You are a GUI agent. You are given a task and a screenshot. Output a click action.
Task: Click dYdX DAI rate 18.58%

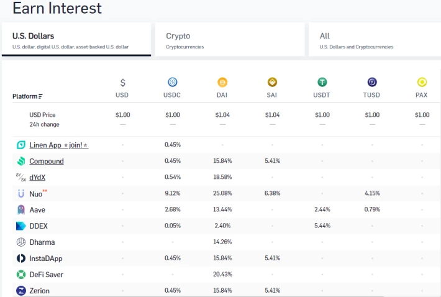222,177
